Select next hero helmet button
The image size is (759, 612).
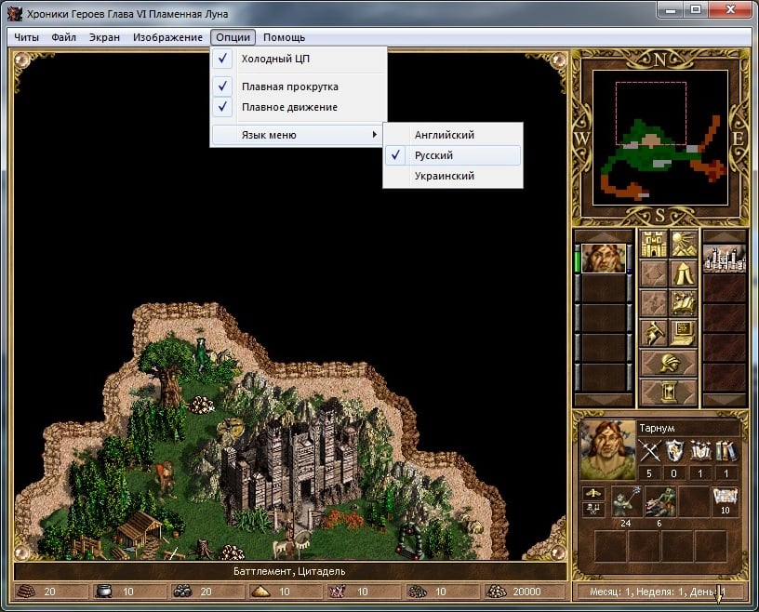(x=669, y=362)
